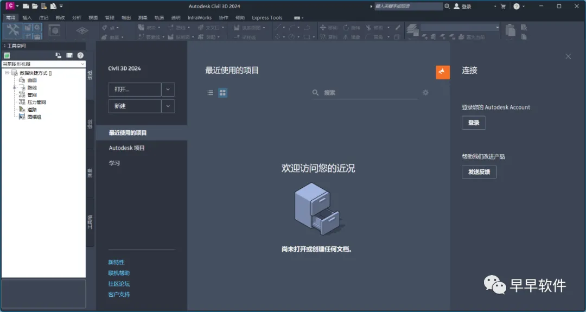This screenshot has width=586, height=312.
Task: Expand the Open button dropdown arrow
Action: tap(168, 90)
